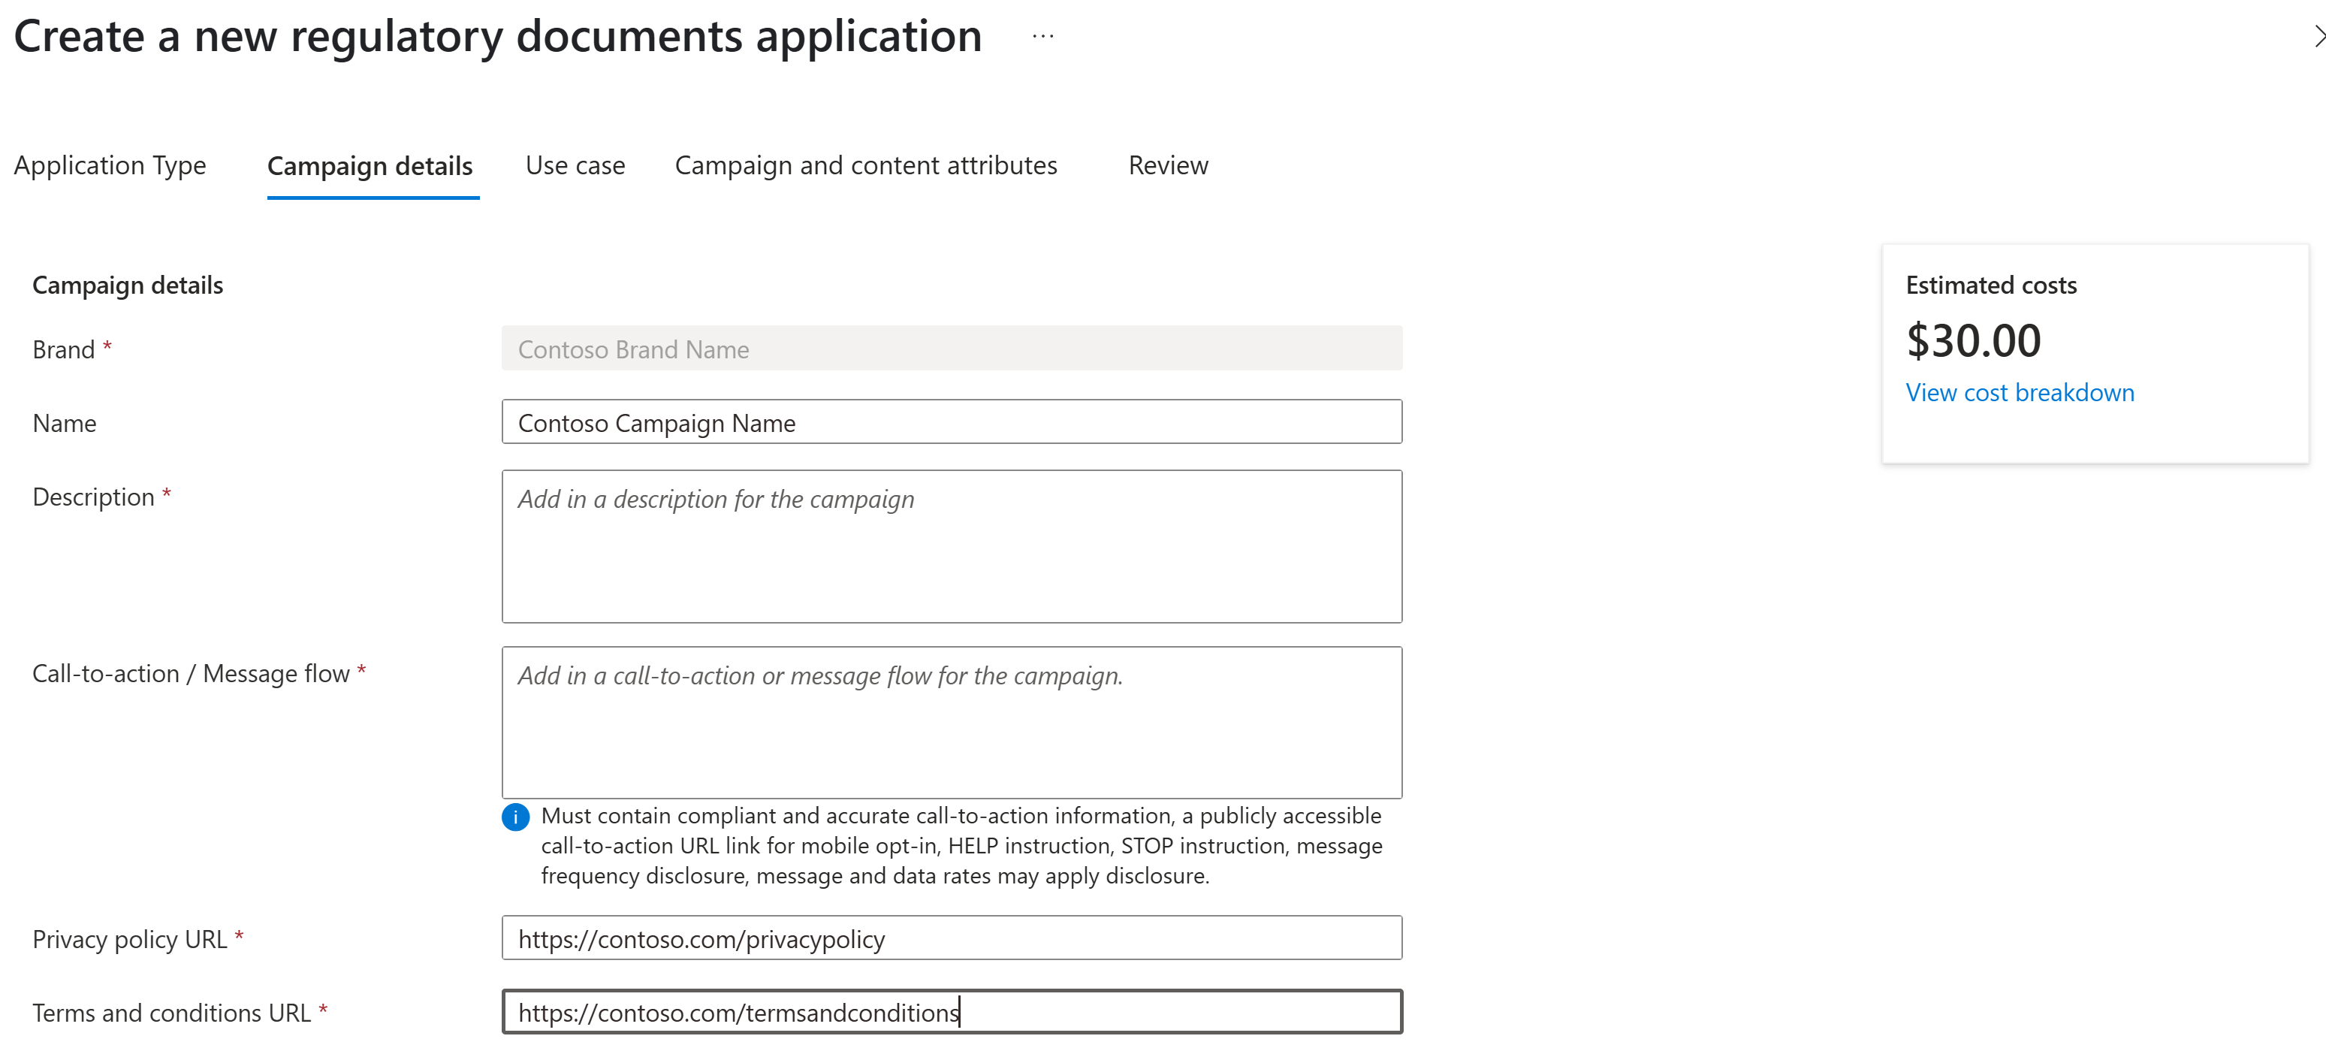Switch to the Application Type tab
Image resolution: width=2326 pixels, height=1048 pixels.
click(x=110, y=165)
